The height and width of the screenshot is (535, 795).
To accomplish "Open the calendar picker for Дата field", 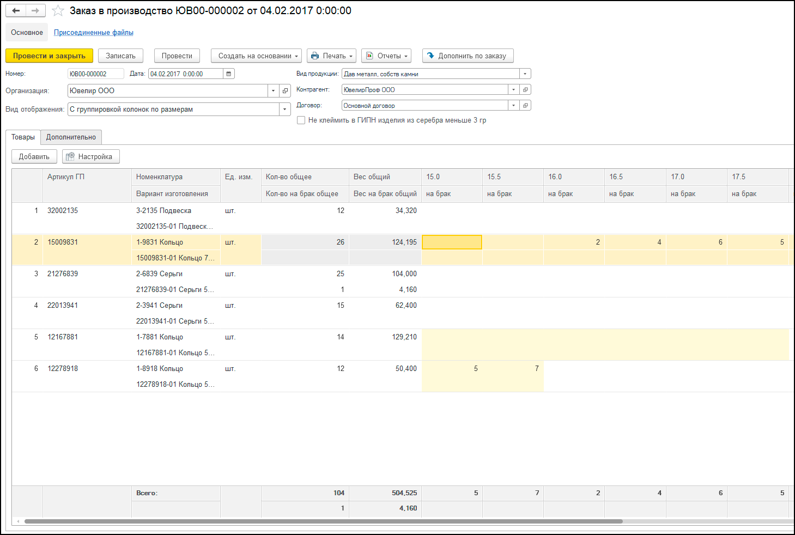I will pyautogui.click(x=229, y=74).
